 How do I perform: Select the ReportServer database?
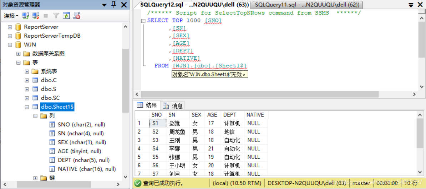(41, 27)
